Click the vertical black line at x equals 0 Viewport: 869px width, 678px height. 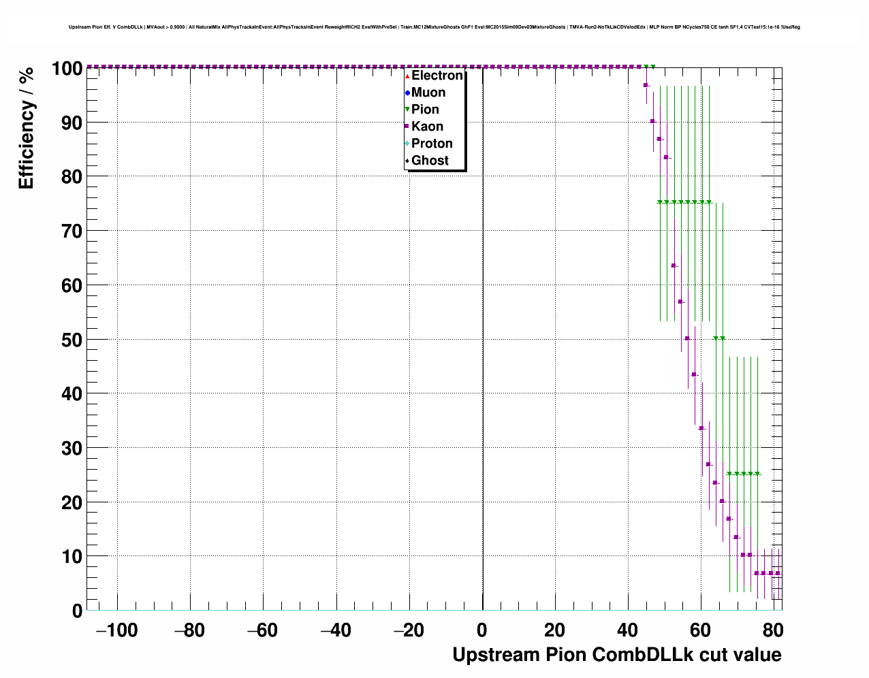click(483, 340)
